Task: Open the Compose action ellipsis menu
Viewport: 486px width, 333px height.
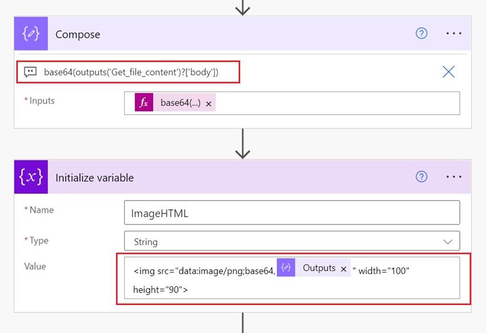Action: pyautogui.click(x=453, y=34)
